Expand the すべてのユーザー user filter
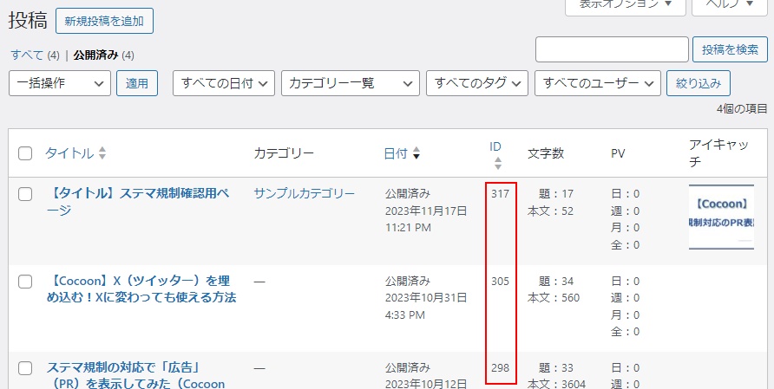This screenshot has width=774, height=389. click(x=598, y=83)
